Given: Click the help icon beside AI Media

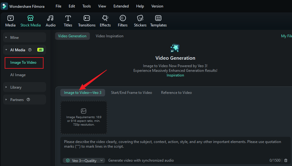Looking at the screenshot, I should [30, 50].
